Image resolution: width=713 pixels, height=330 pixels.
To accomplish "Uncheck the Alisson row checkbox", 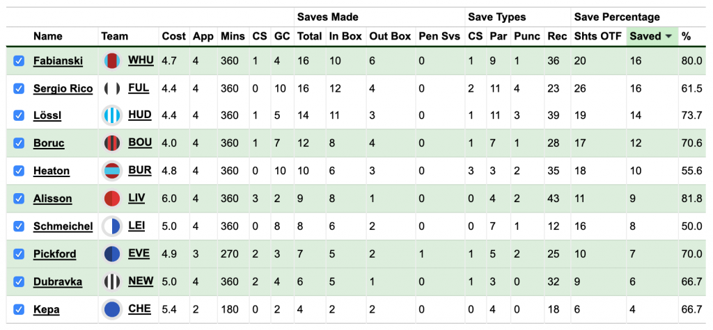I will tap(19, 199).
